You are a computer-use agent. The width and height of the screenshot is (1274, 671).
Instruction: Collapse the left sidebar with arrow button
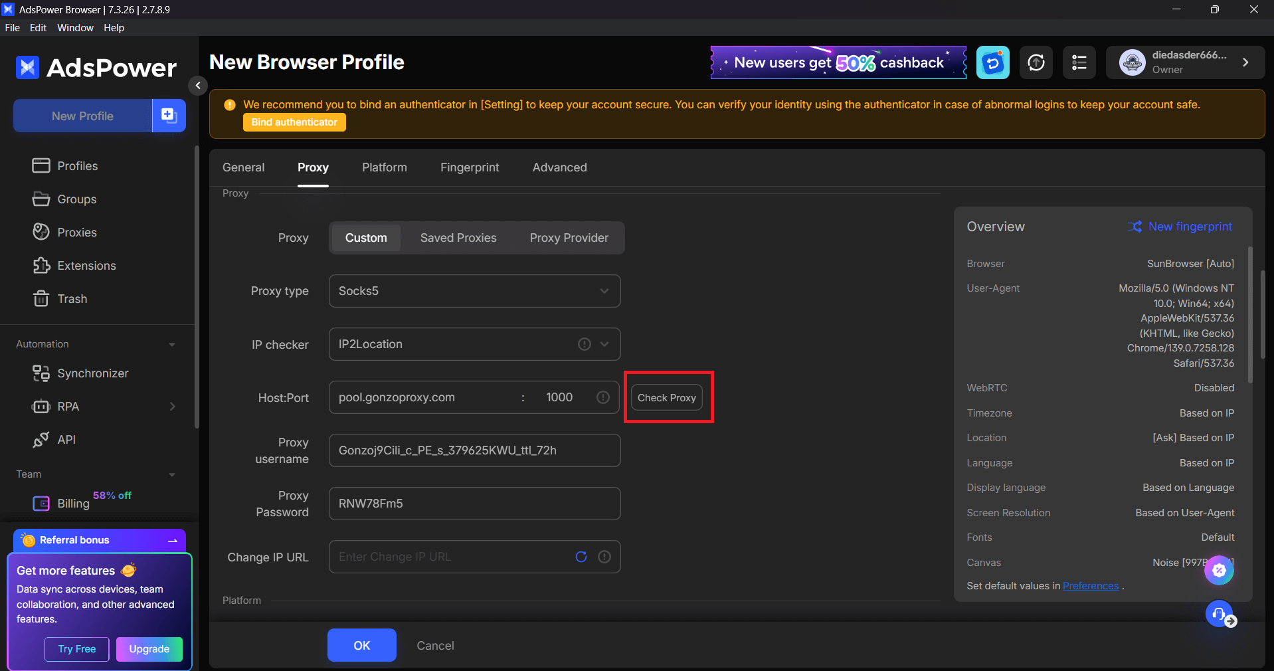coord(198,85)
